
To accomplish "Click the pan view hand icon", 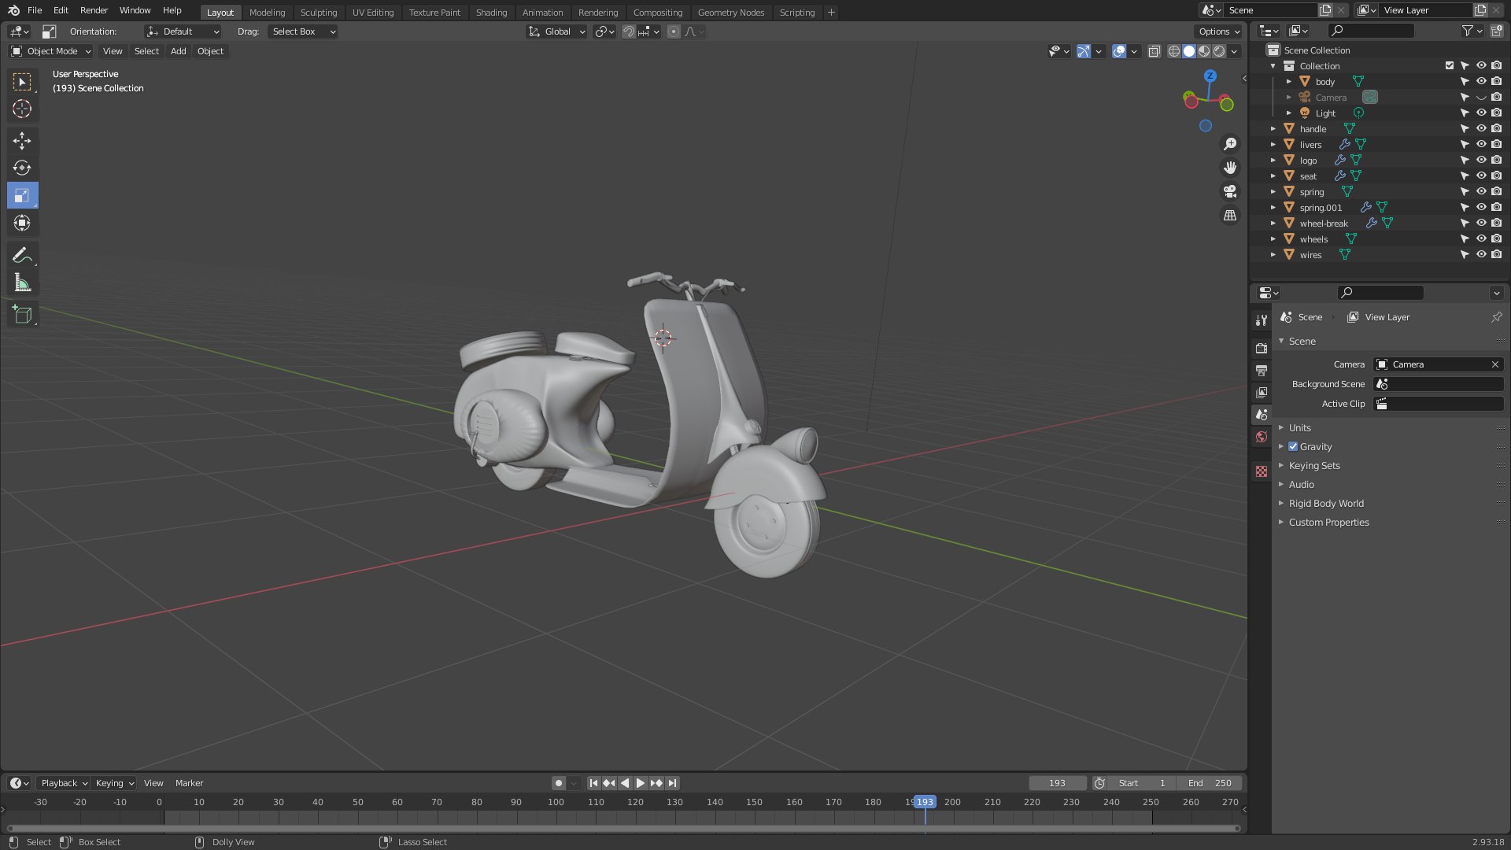I will pos(1230,168).
